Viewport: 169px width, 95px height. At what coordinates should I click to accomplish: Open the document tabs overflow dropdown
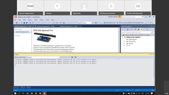click(119, 26)
